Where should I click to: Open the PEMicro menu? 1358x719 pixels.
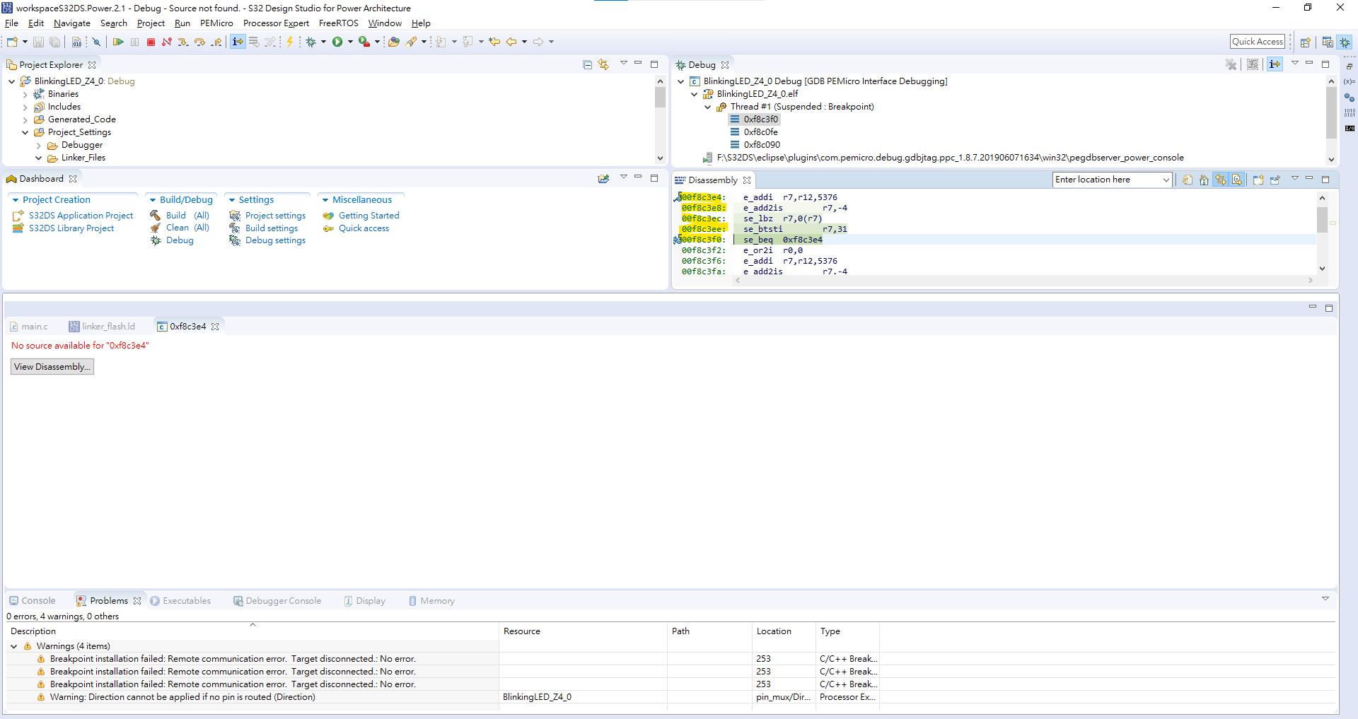click(x=216, y=23)
